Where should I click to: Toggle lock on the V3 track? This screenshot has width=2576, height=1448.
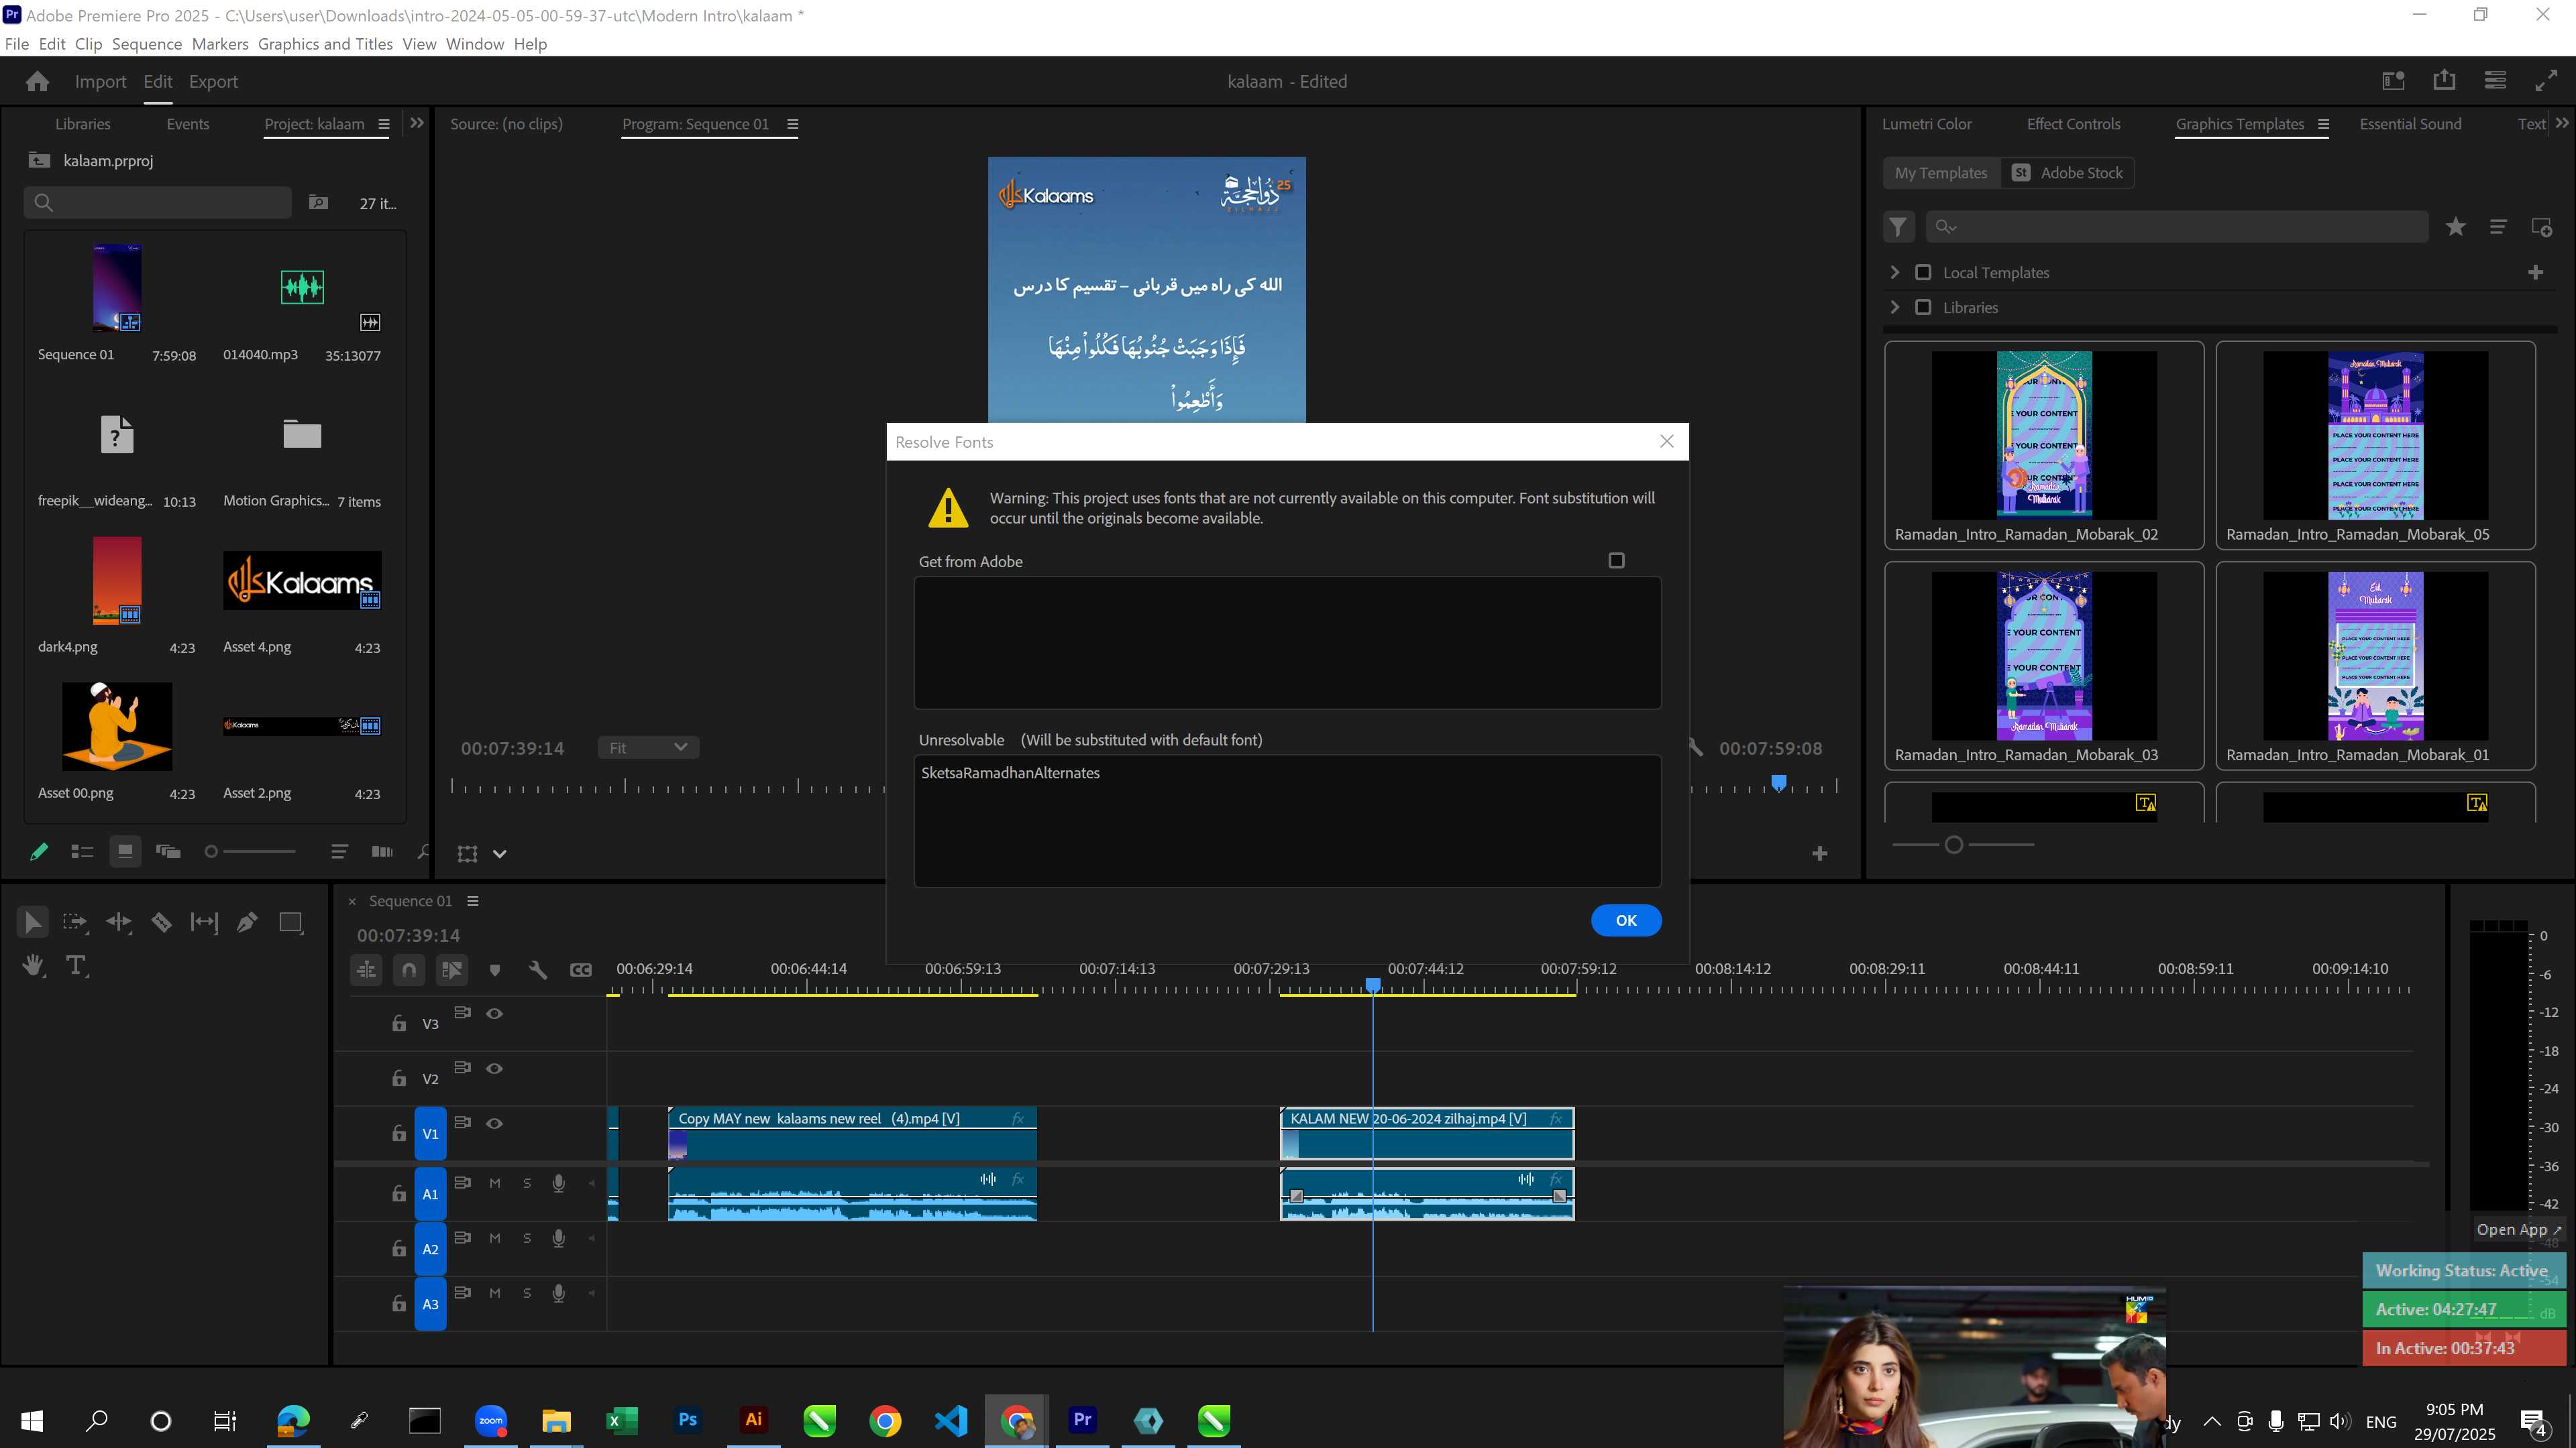pyautogui.click(x=399, y=1023)
